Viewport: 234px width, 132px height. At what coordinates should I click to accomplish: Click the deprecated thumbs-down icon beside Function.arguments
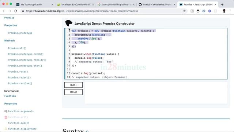click(x=6, y=111)
